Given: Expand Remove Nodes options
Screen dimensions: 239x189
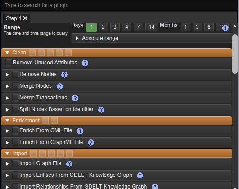Looking at the screenshot, I should (7, 75).
